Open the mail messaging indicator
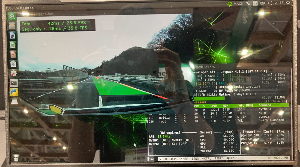Viewport: 300px width, 167px height. click(262, 3)
